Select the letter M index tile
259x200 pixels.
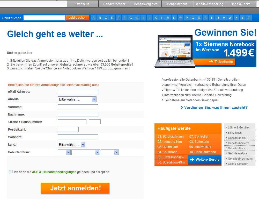click(168, 18)
